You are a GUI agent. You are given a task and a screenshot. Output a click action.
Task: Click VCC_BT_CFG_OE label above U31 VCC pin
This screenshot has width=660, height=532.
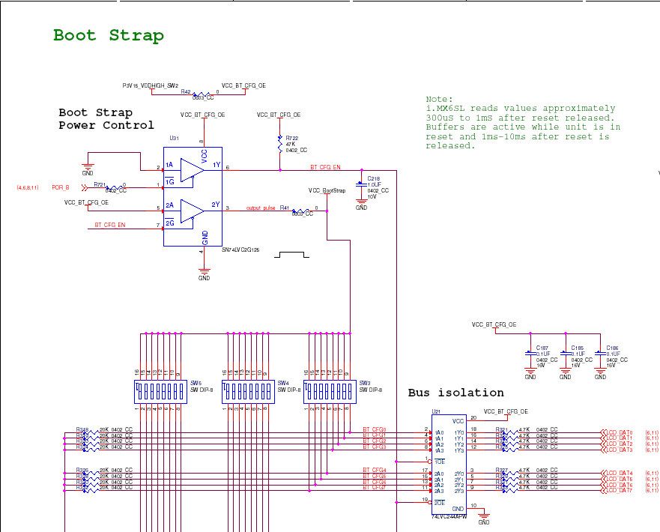click(202, 115)
